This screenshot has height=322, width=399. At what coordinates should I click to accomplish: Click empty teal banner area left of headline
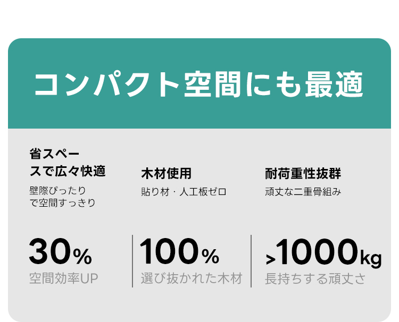pos(19,84)
